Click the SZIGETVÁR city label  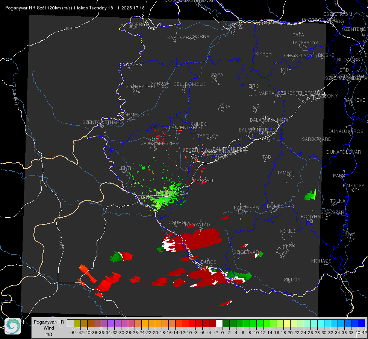click(x=246, y=252)
